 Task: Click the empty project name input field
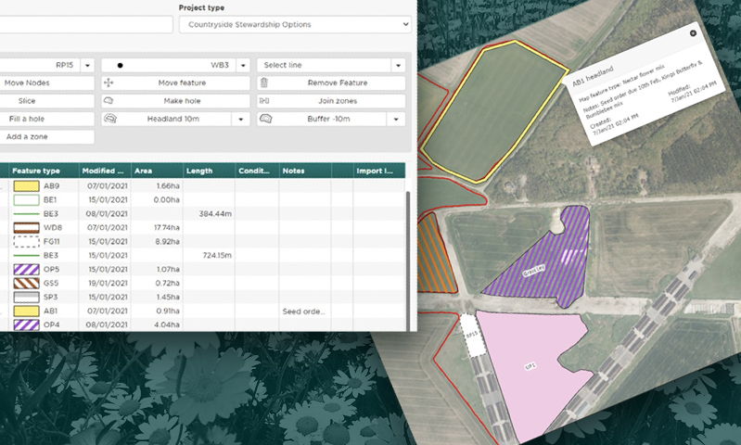coord(86,24)
